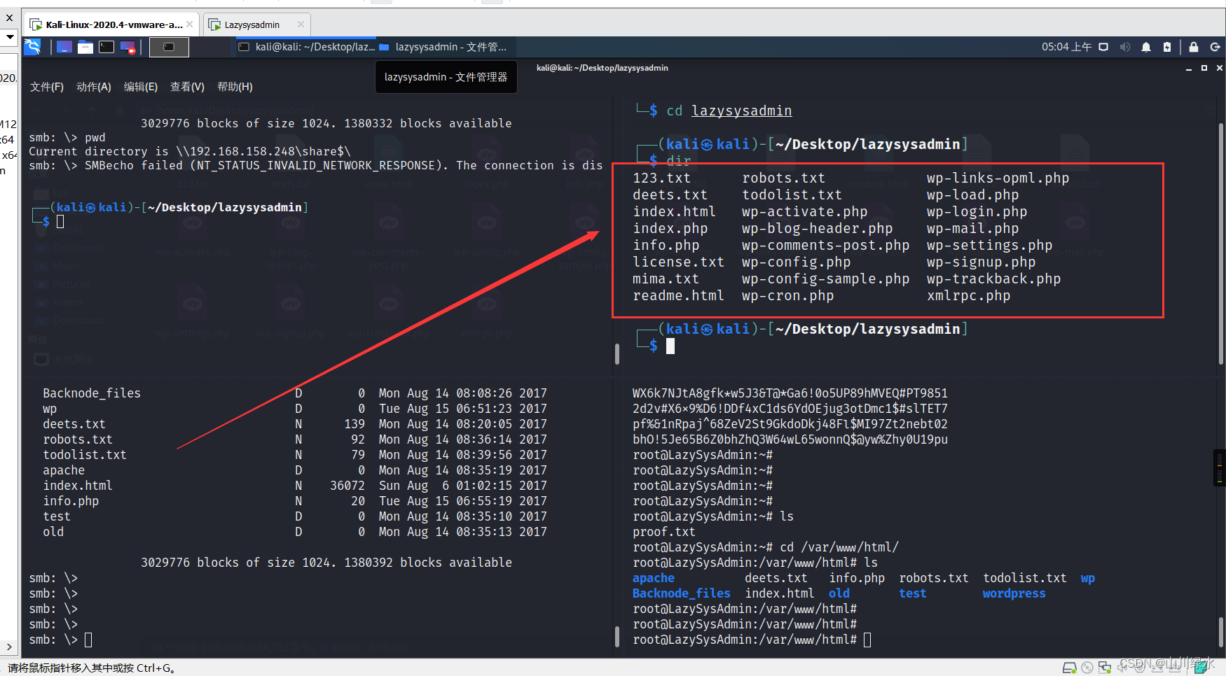This screenshot has width=1226, height=676.
Task: Switch to kali@kali terminal taskbar entry
Action: point(307,47)
